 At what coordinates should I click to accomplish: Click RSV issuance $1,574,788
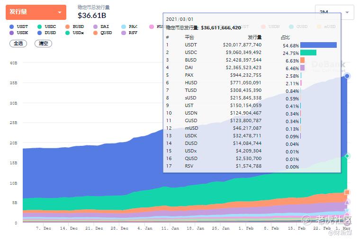[249, 166]
